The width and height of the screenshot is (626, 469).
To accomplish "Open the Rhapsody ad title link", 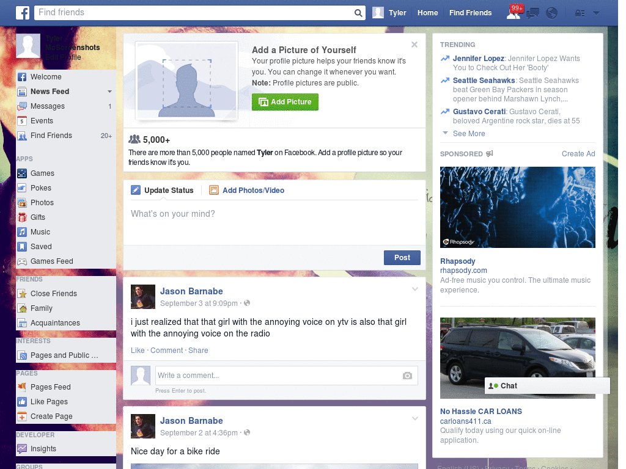I will click(x=457, y=261).
